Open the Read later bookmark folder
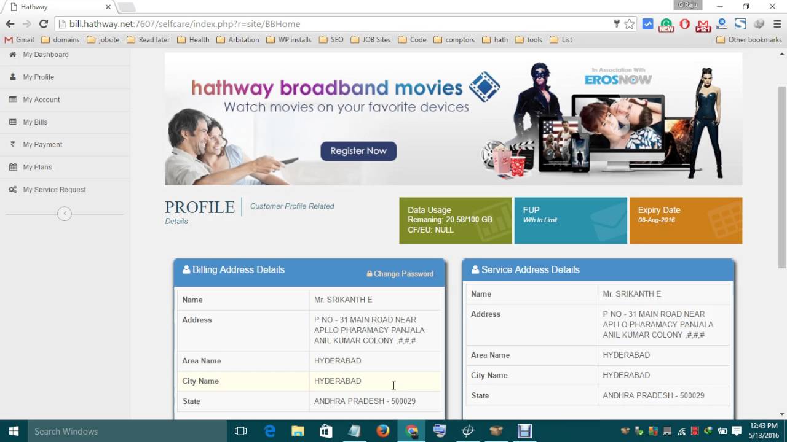Viewport: 787px width, 442px height. point(148,39)
